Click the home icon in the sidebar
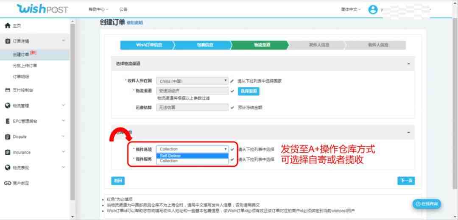The height and width of the screenshot is (220, 458). [x=8, y=26]
